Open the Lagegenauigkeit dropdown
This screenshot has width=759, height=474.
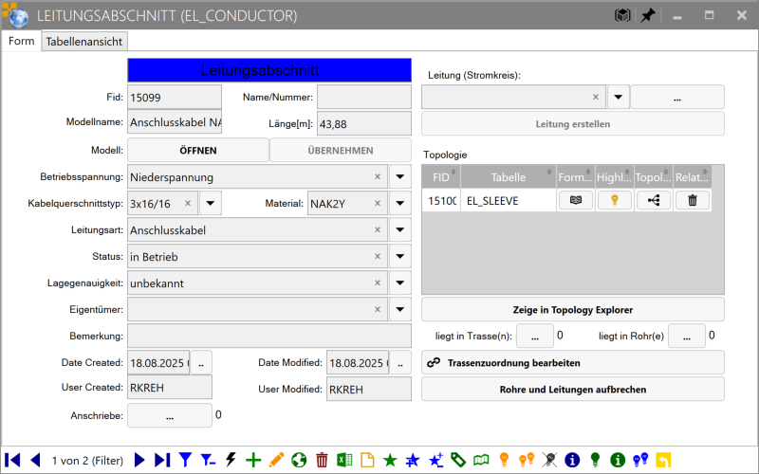[399, 283]
